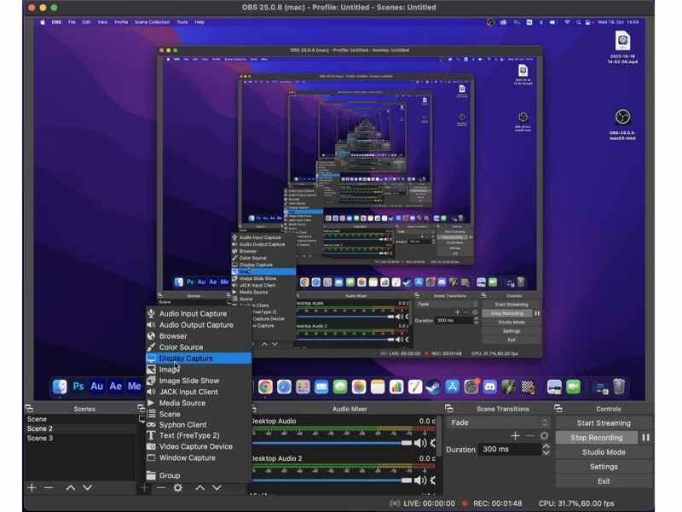Adjust the Desktop Audio volume slider

332,443
